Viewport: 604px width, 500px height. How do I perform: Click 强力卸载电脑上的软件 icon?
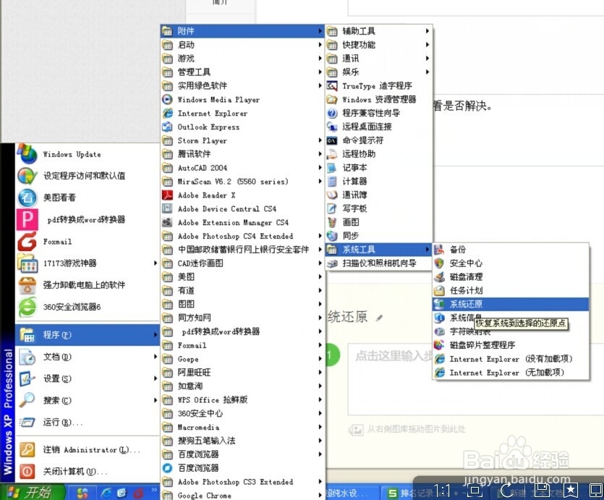(x=27, y=285)
